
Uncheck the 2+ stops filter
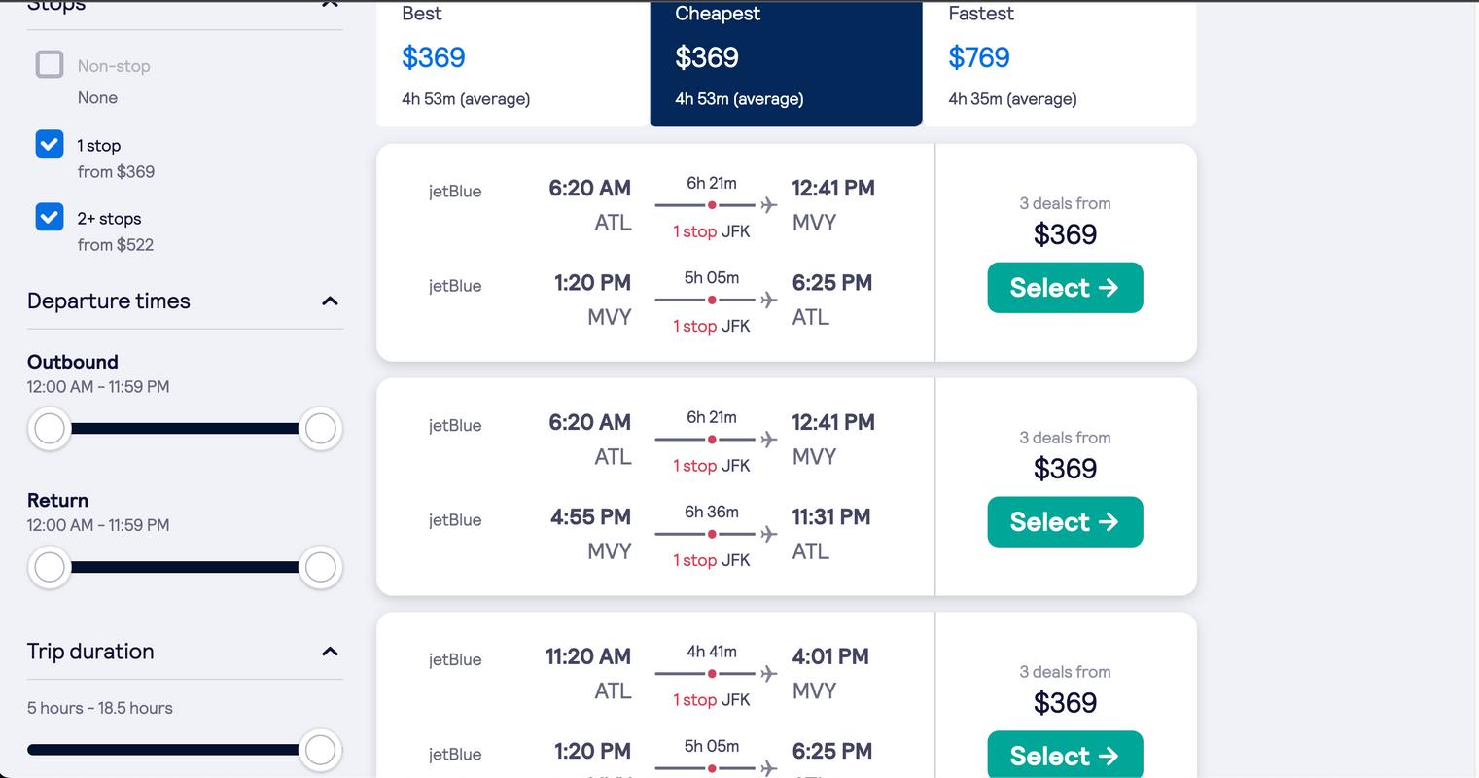point(50,217)
